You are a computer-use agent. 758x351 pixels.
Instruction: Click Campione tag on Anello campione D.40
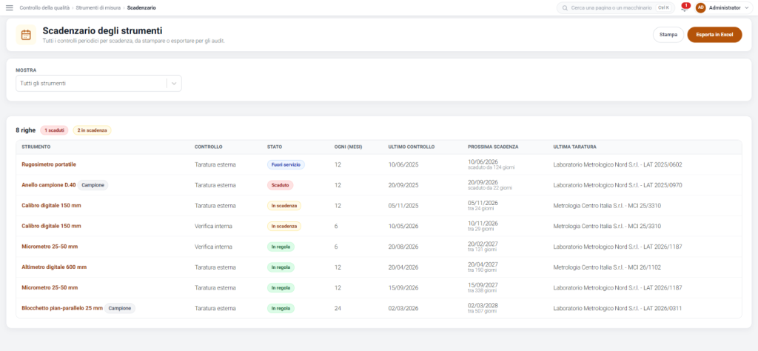click(x=93, y=184)
